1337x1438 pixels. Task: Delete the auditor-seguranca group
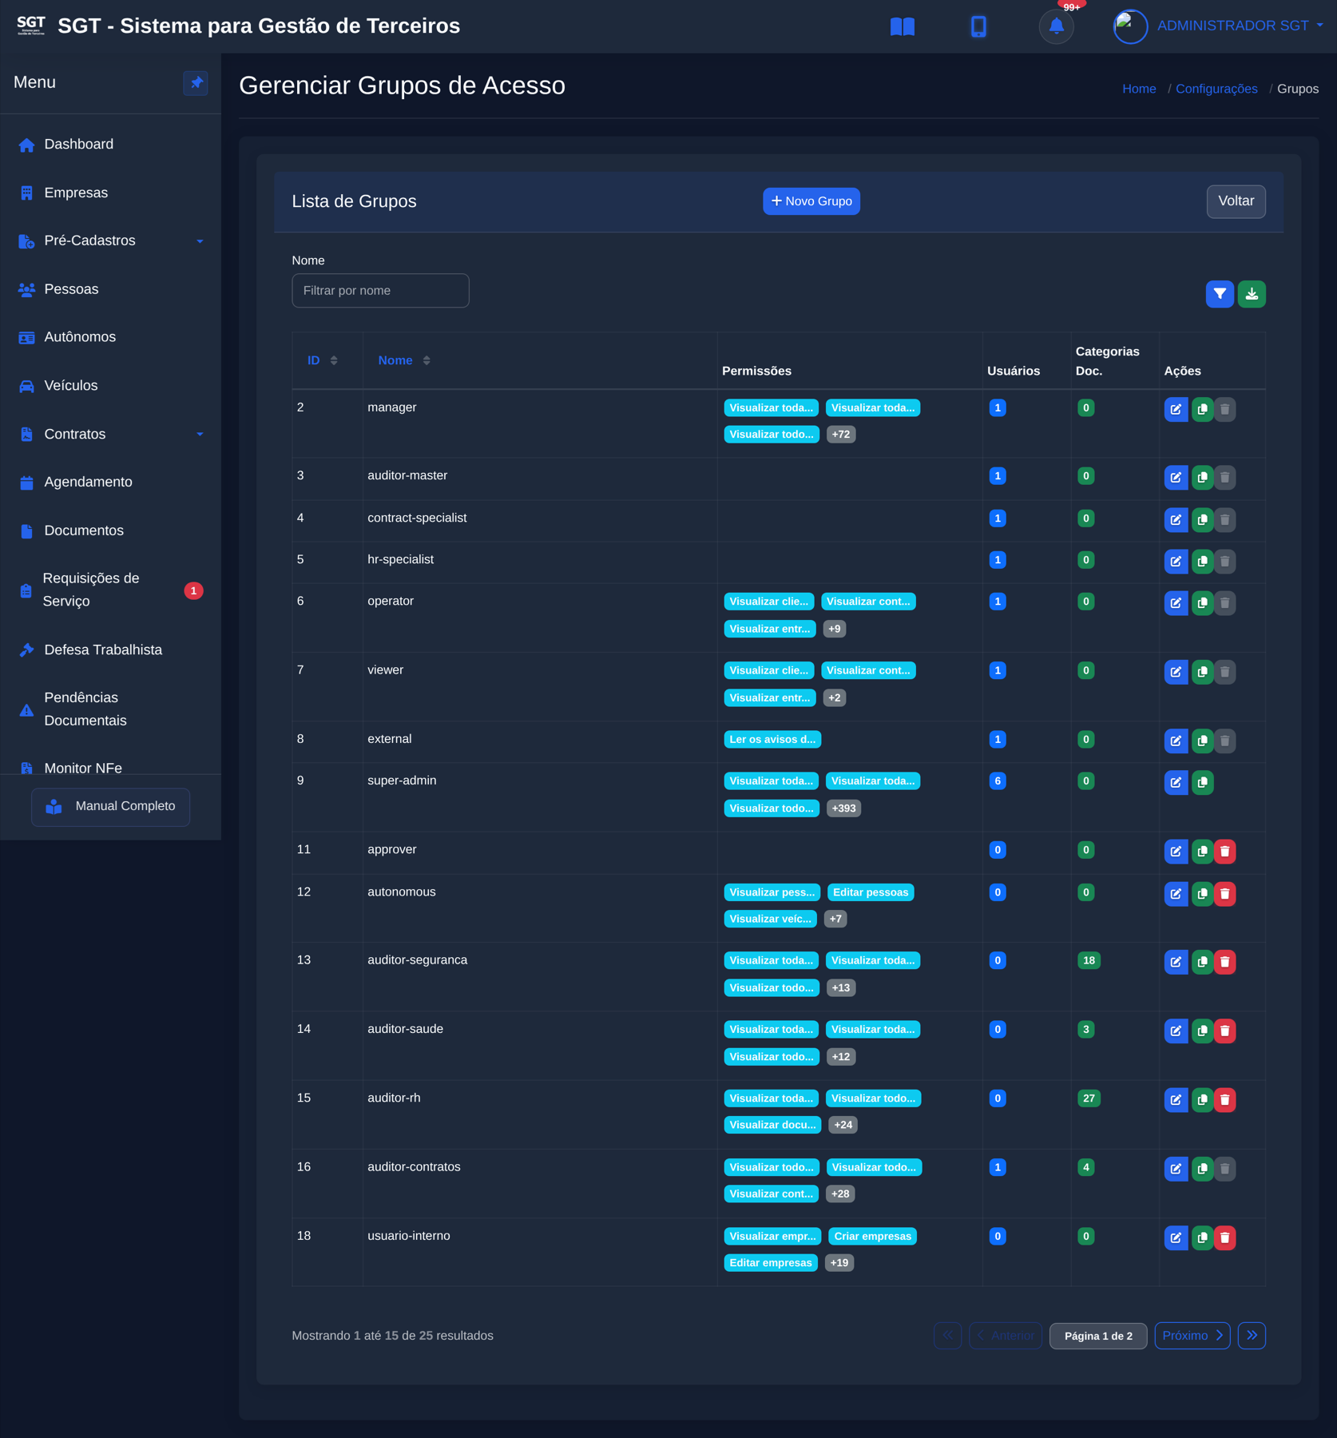tap(1224, 963)
